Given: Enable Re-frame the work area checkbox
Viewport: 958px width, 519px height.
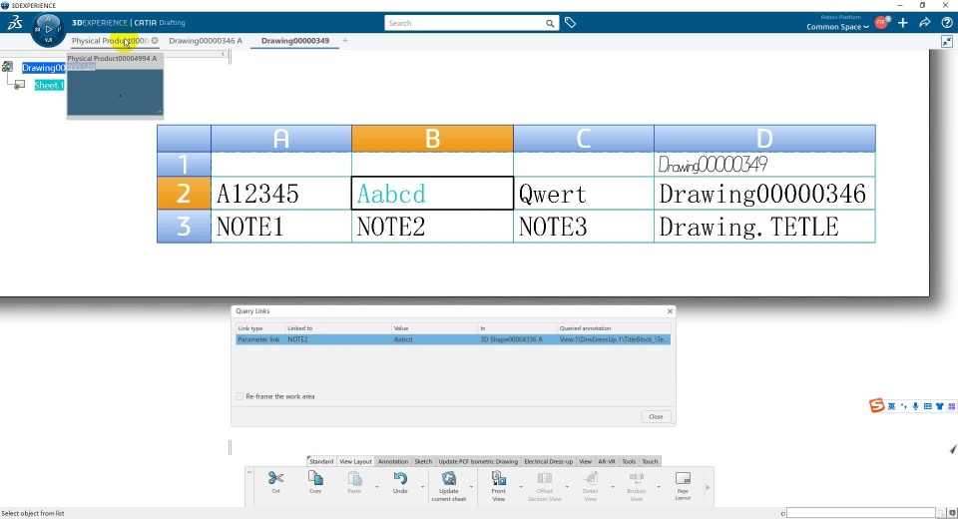Looking at the screenshot, I should pos(239,396).
